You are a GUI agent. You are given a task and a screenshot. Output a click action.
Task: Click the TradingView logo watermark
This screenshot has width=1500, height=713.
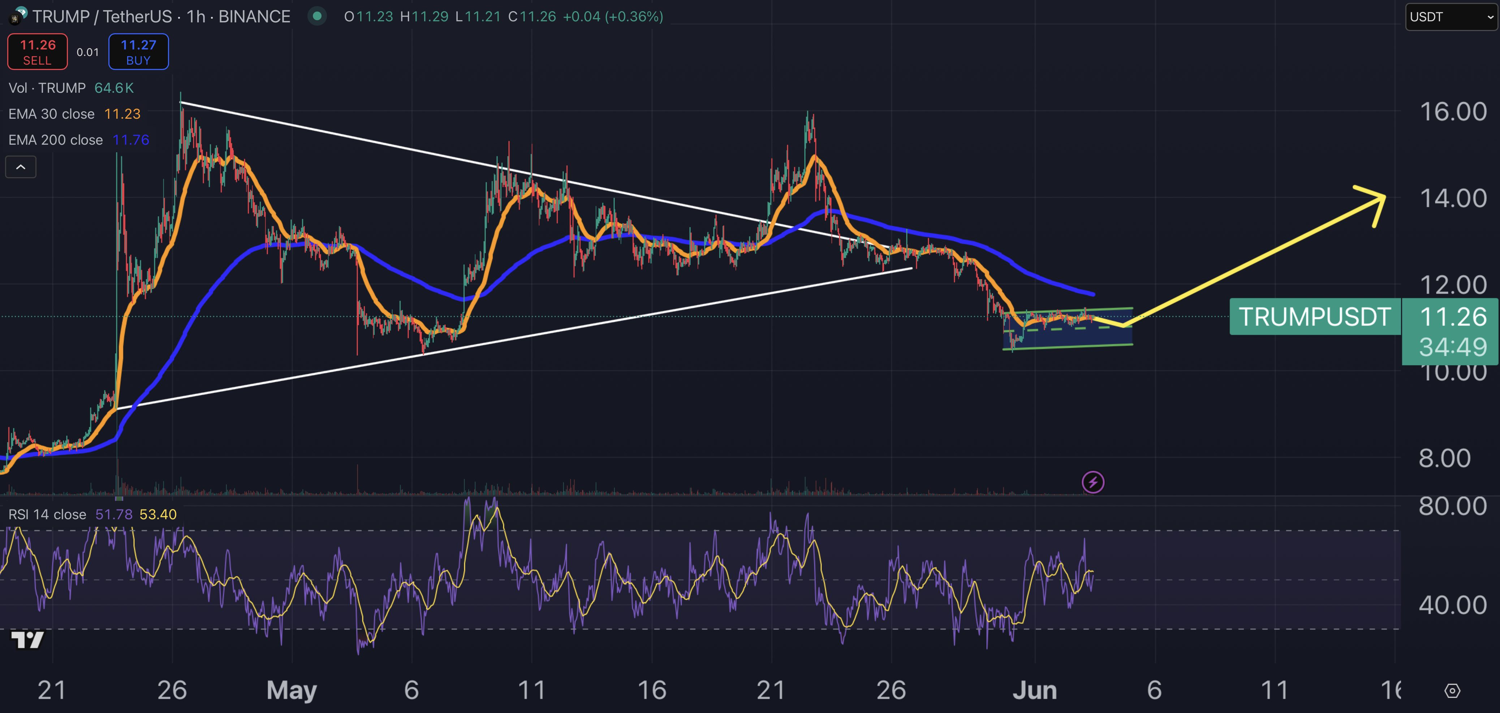click(27, 640)
